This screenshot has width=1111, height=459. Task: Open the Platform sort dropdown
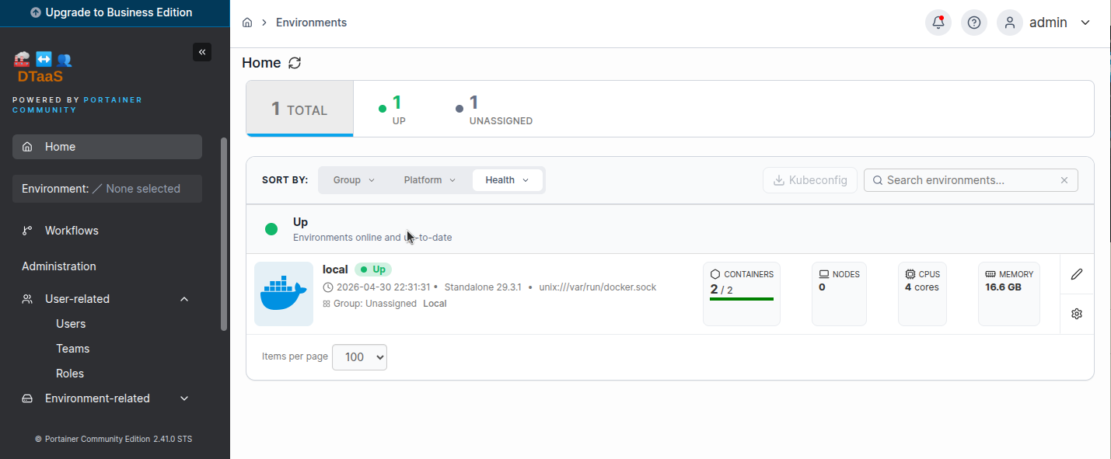coord(430,180)
